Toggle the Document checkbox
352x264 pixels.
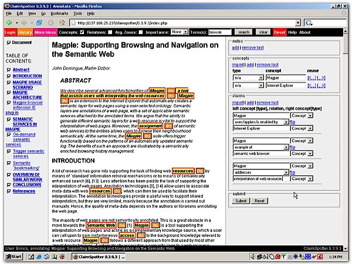tap(9, 42)
